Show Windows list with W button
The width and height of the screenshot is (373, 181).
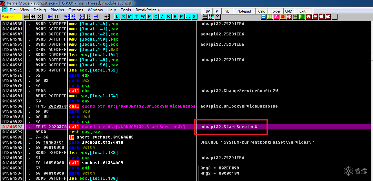pyautogui.click(x=143, y=17)
